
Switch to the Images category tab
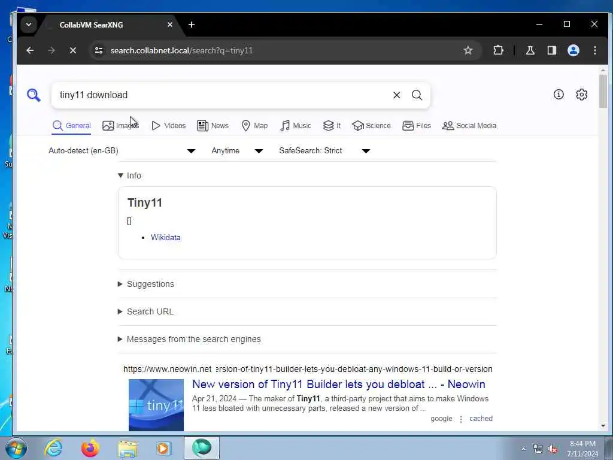point(120,126)
